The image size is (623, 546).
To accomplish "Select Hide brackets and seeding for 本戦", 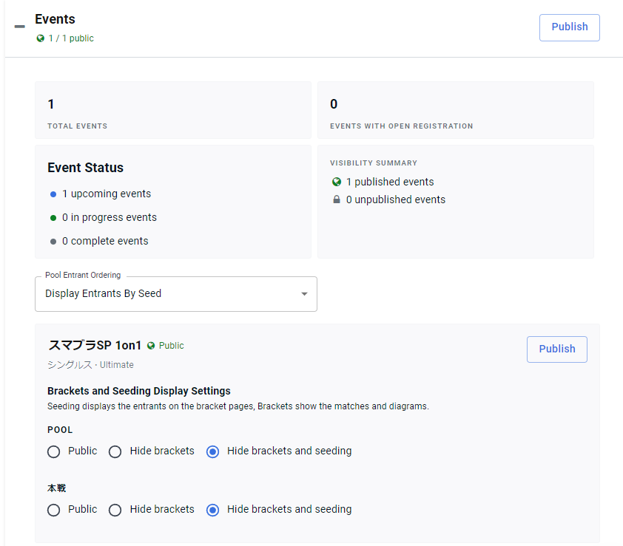I will [213, 510].
